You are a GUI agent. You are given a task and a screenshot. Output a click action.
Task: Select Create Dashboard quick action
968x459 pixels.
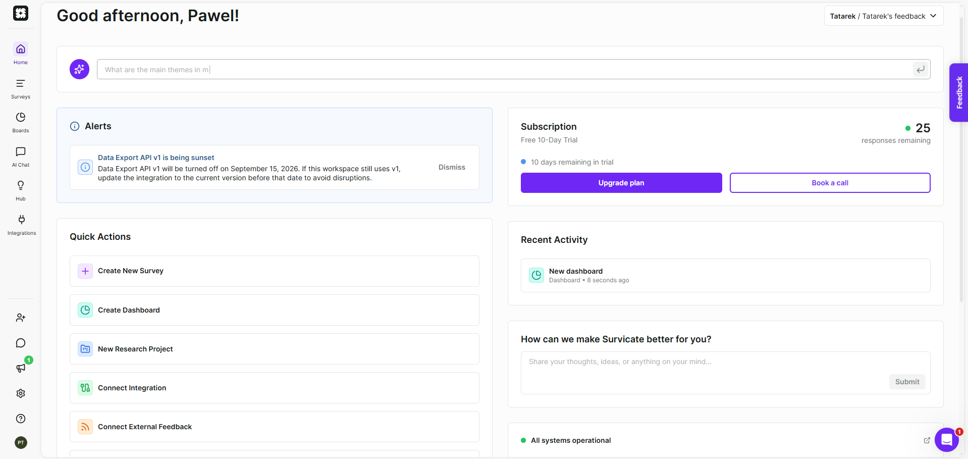(275, 310)
